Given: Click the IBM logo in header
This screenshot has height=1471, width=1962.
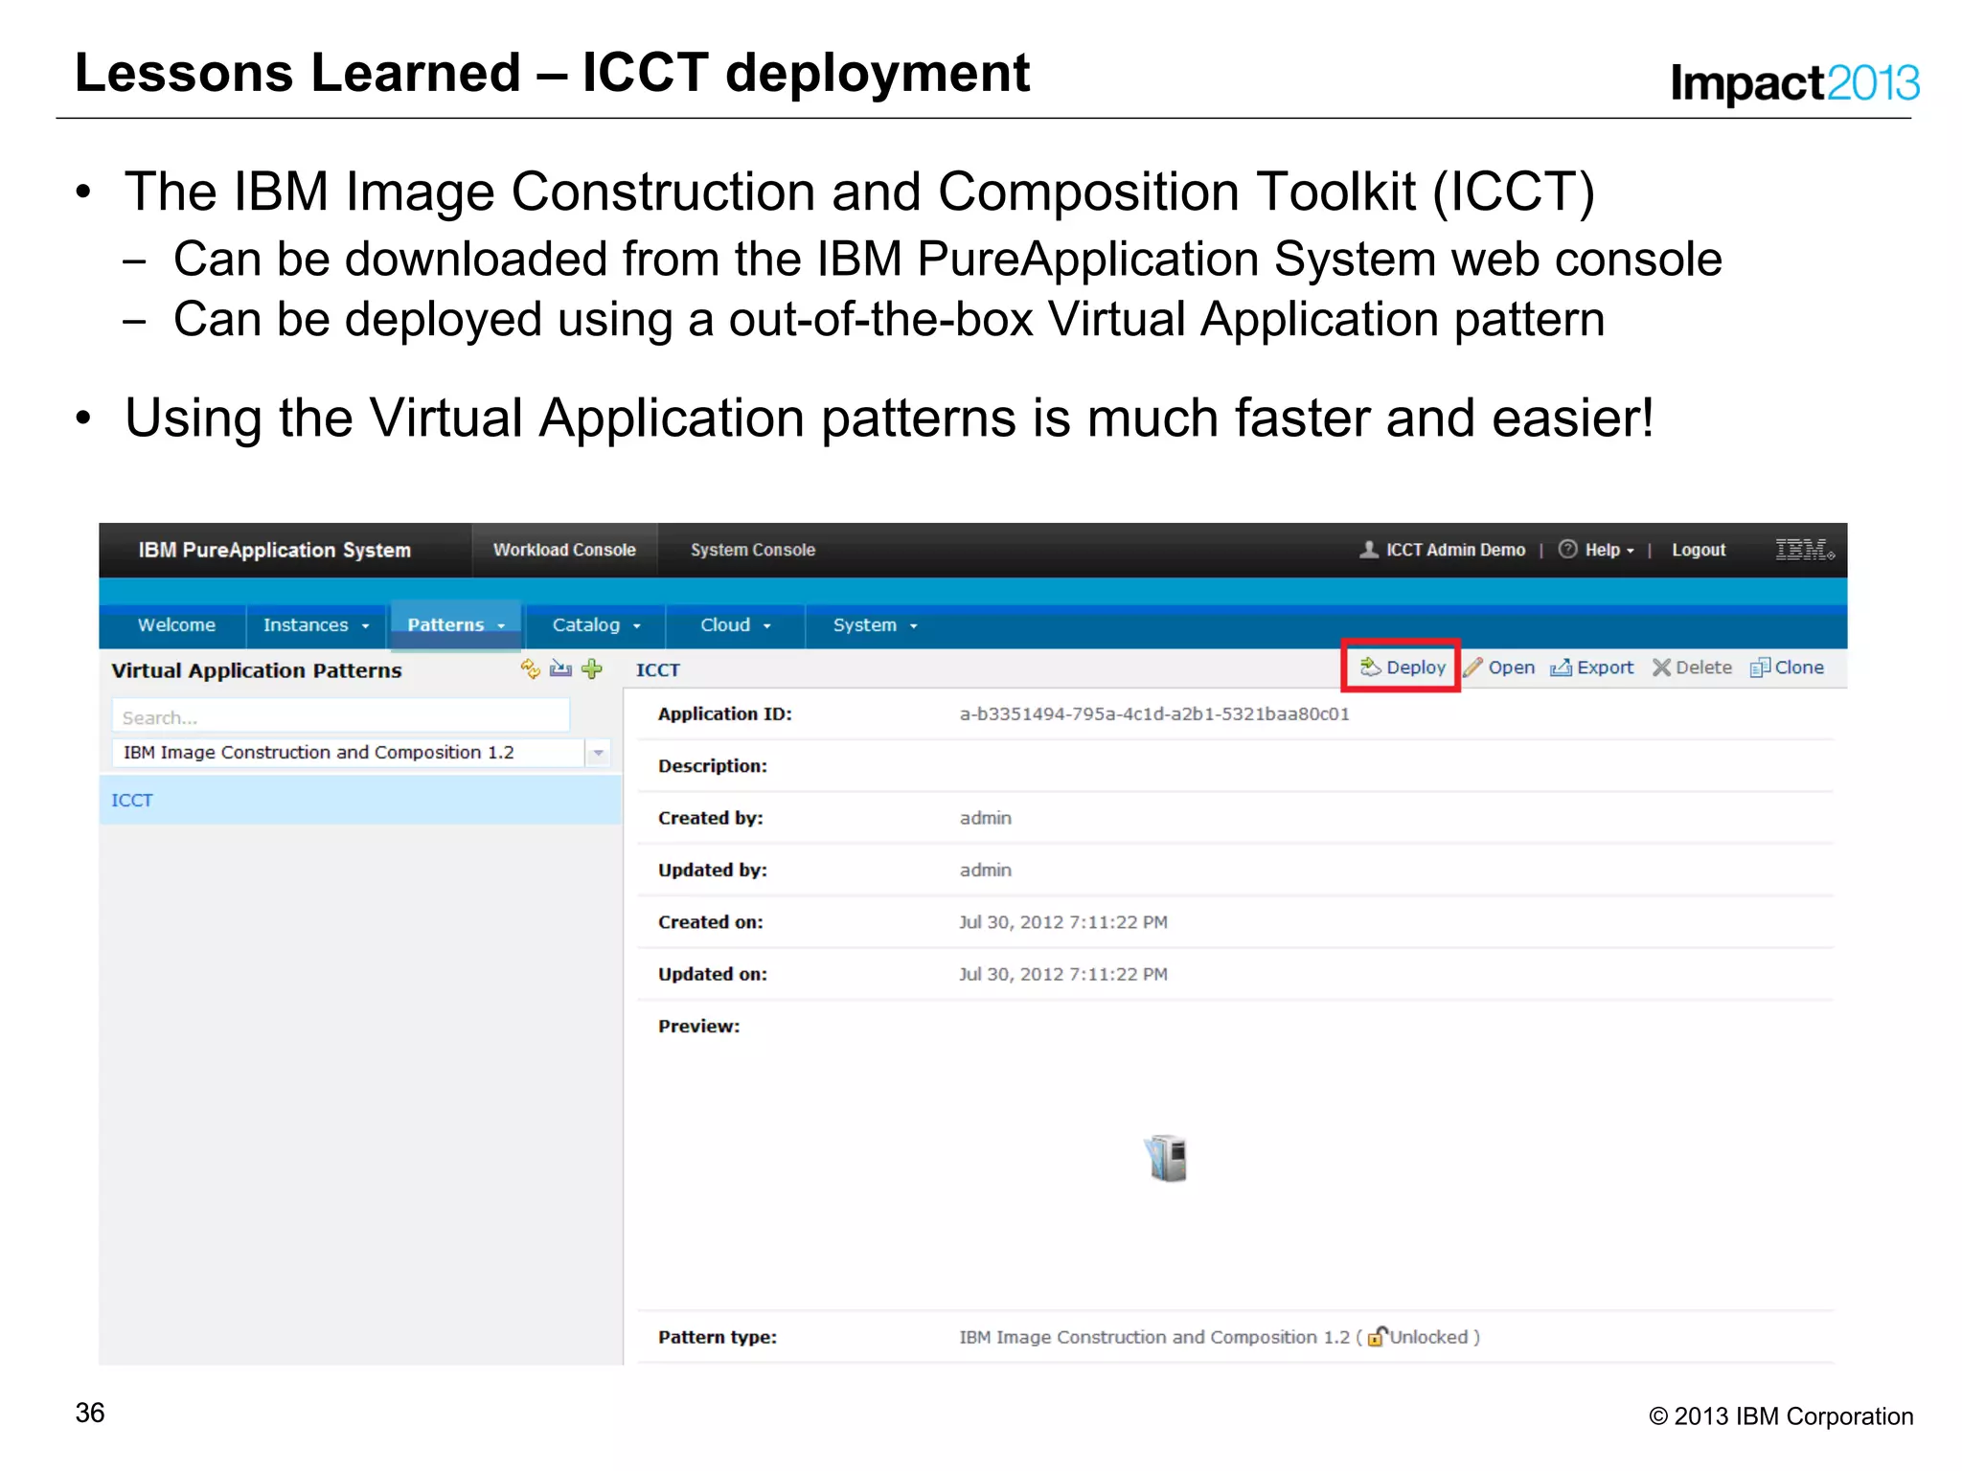Looking at the screenshot, I should pyautogui.click(x=1805, y=550).
